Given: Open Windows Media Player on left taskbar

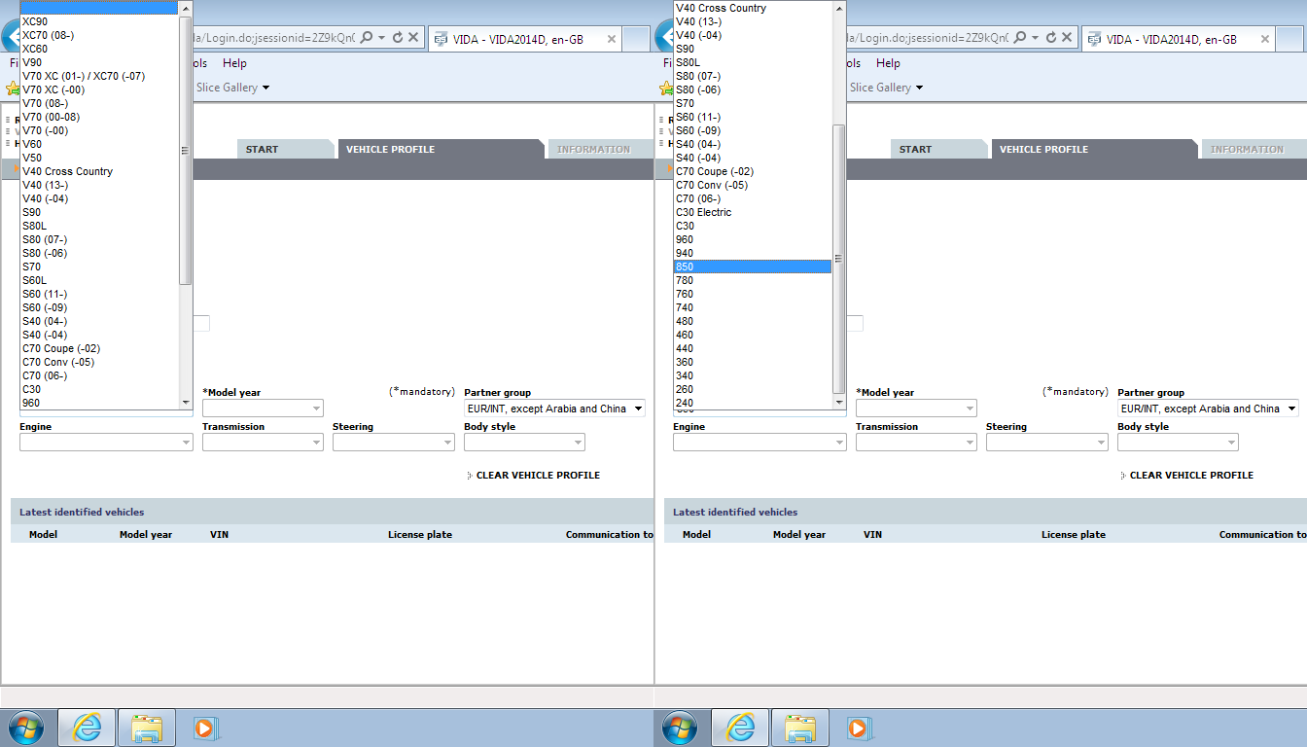Looking at the screenshot, I should pos(203,728).
